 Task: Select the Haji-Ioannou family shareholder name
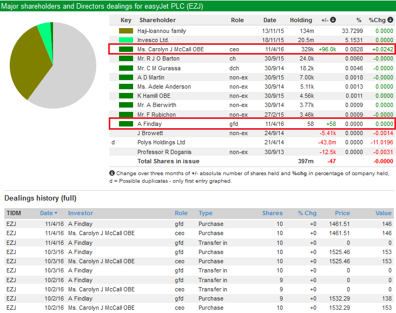(162, 31)
